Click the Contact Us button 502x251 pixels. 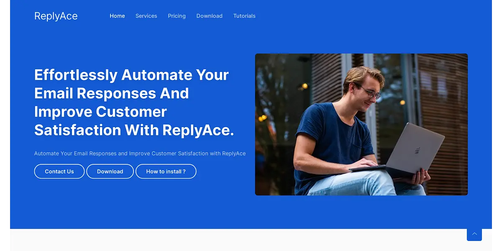(59, 172)
